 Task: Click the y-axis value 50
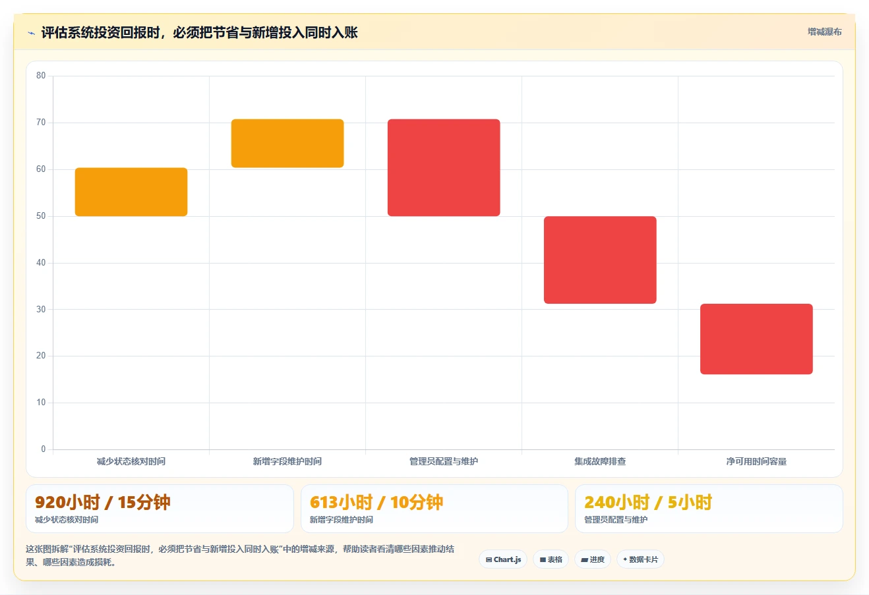point(41,216)
